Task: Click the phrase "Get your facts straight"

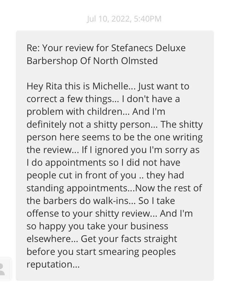Action: pos(129,239)
